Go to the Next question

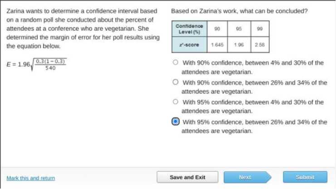(x=248, y=177)
